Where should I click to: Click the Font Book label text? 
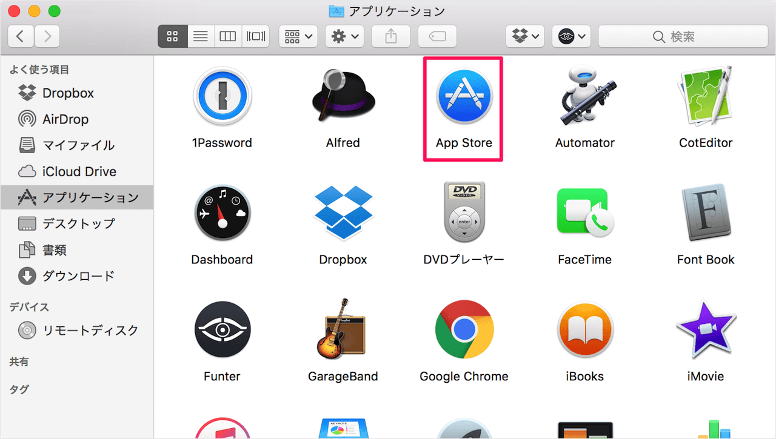pyautogui.click(x=706, y=259)
